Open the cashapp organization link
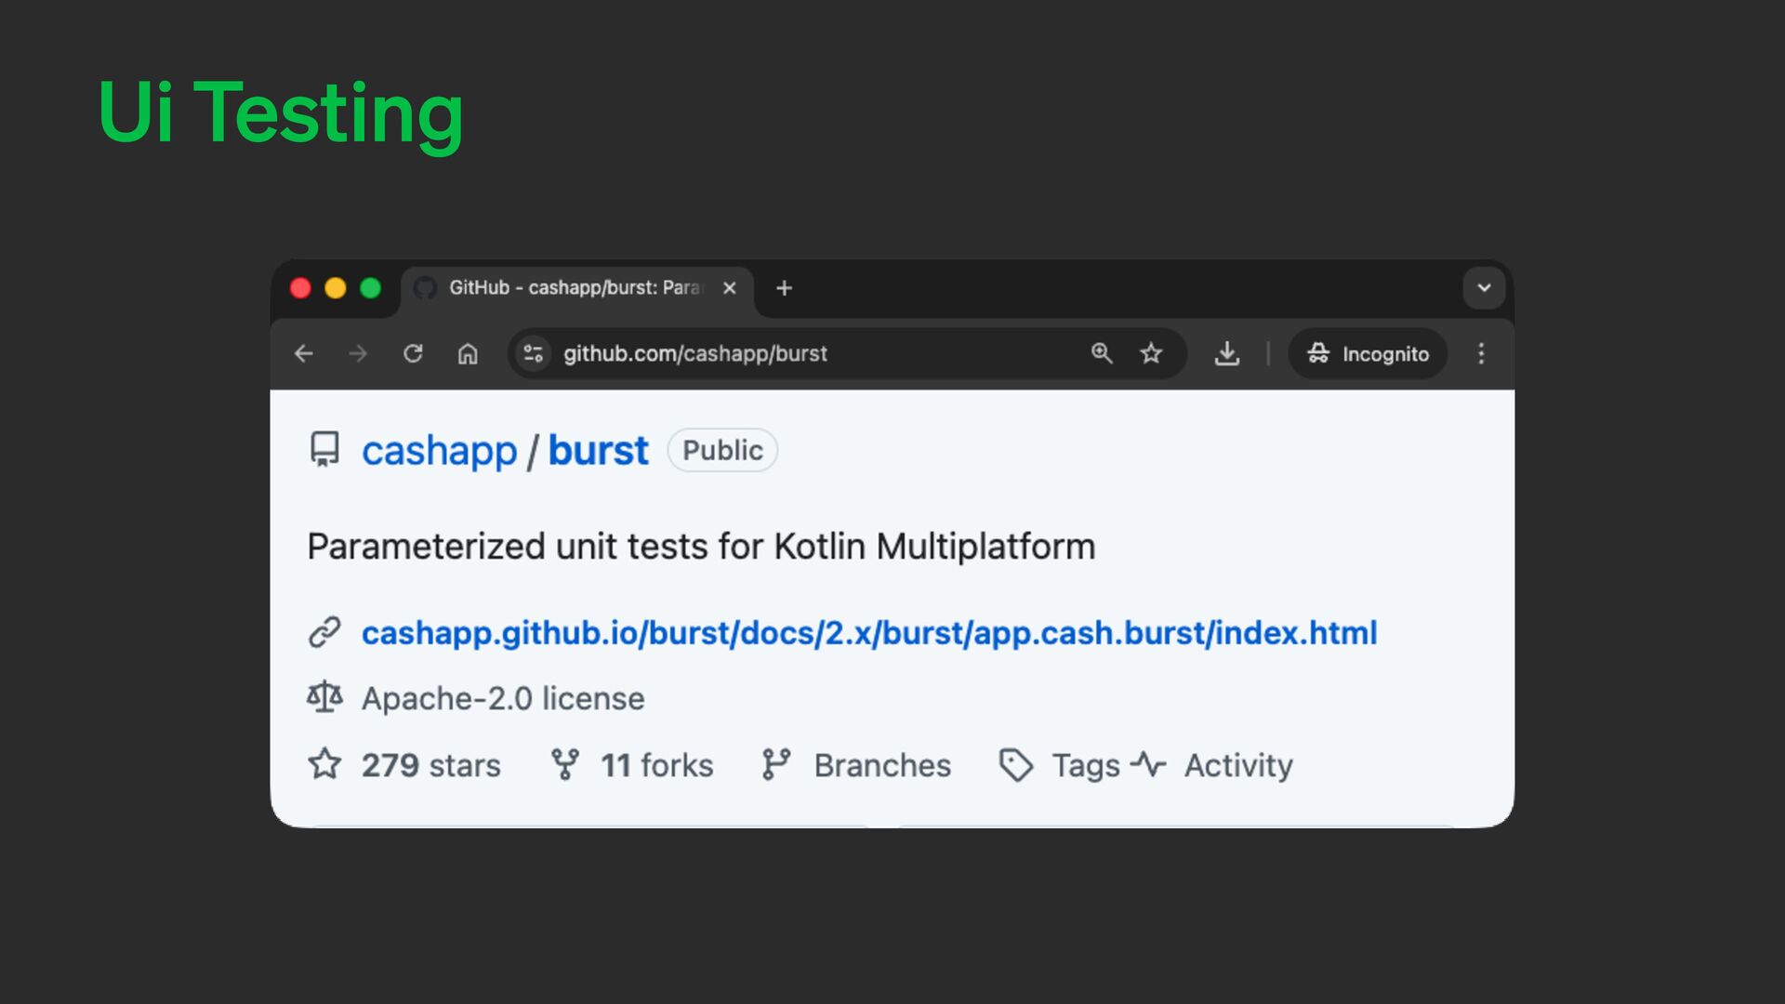The image size is (1785, 1004). coord(439,451)
